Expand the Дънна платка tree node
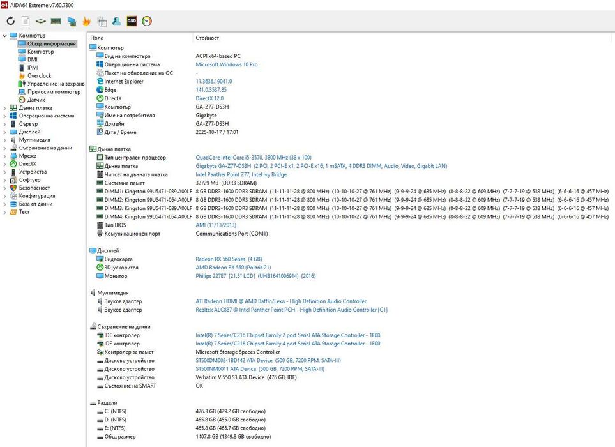 tap(4, 108)
